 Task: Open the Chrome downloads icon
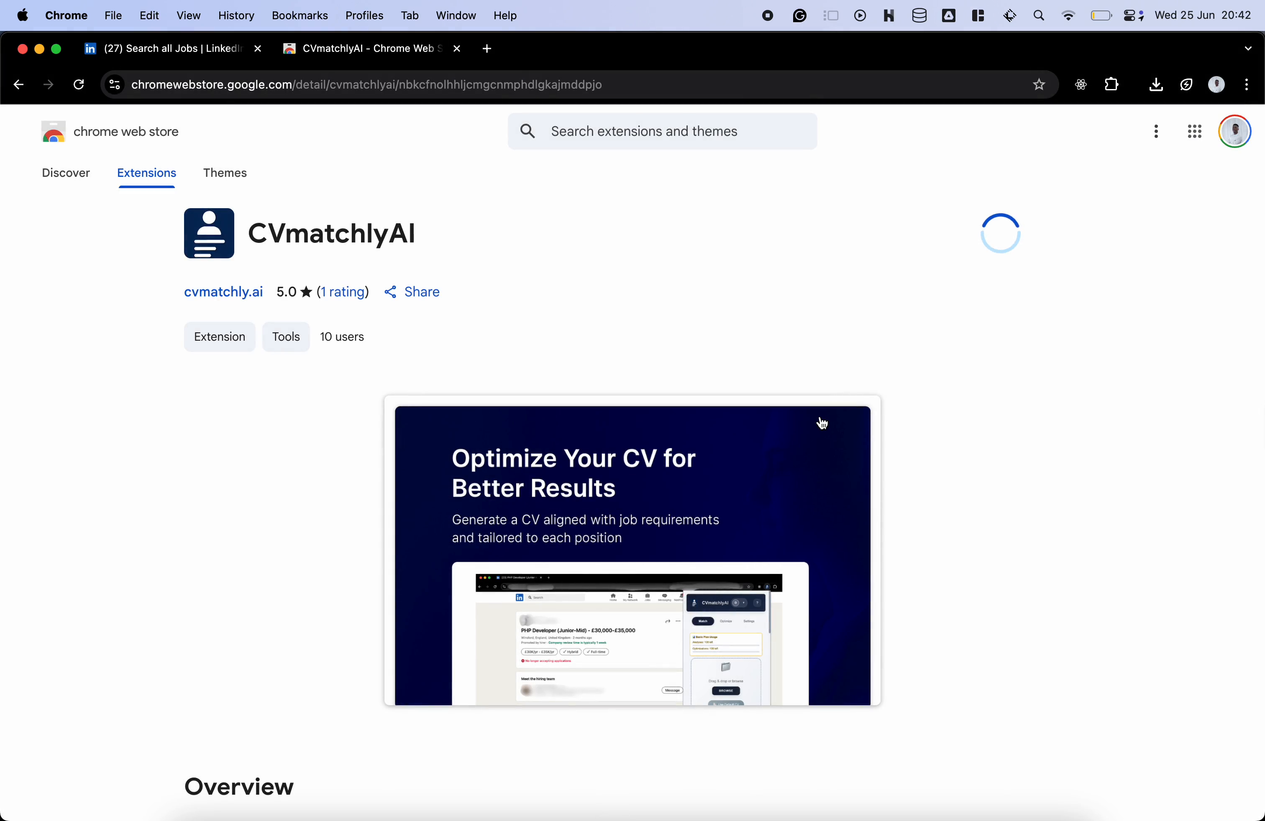[1155, 84]
